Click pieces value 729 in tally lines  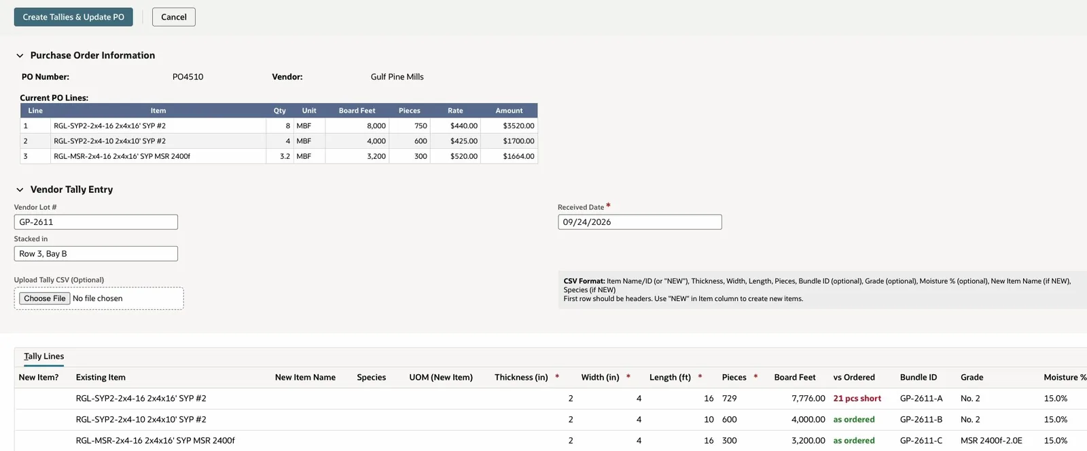[729, 399]
